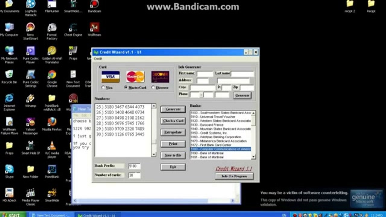Select the New Text Document file icon
Screen dimensions: 386x217
coord(73,79)
